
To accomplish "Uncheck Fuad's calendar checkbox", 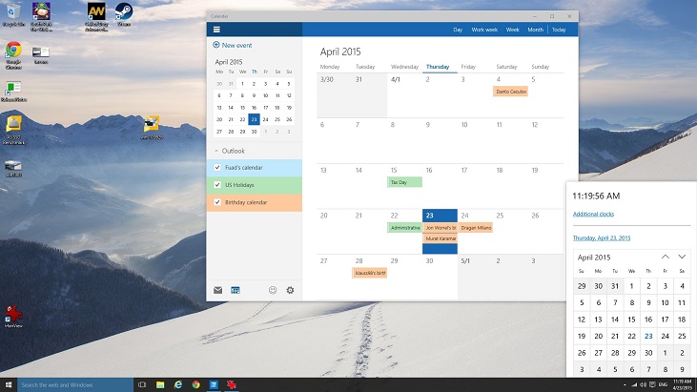I will (x=218, y=168).
